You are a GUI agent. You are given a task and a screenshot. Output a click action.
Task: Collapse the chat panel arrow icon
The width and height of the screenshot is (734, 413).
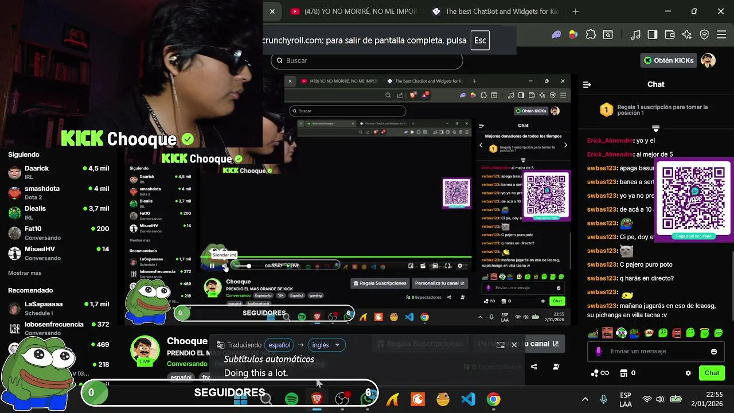click(587, 84)
